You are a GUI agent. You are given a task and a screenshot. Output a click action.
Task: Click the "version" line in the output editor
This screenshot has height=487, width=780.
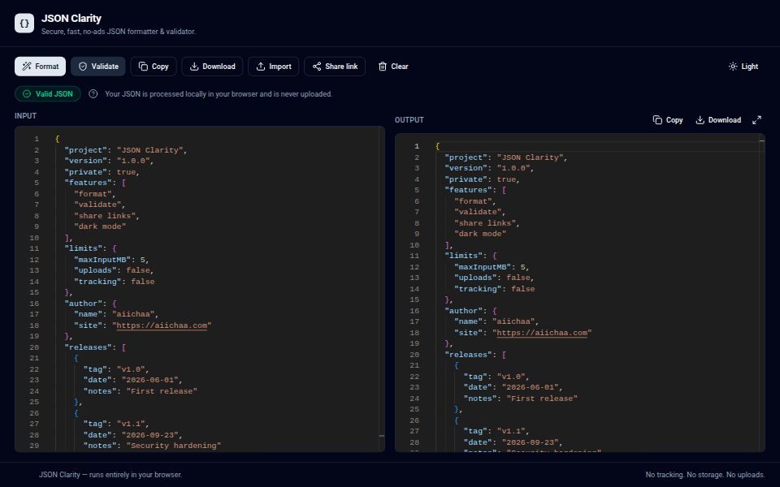(x=489, y=168)
